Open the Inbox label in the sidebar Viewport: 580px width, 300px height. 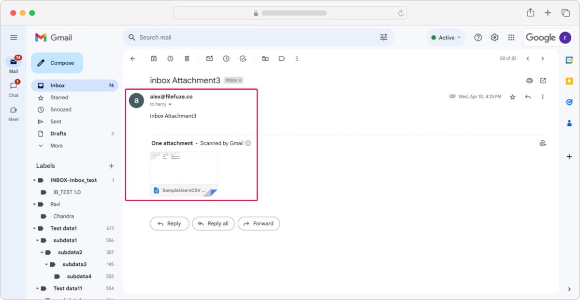(x=58, y=85)
